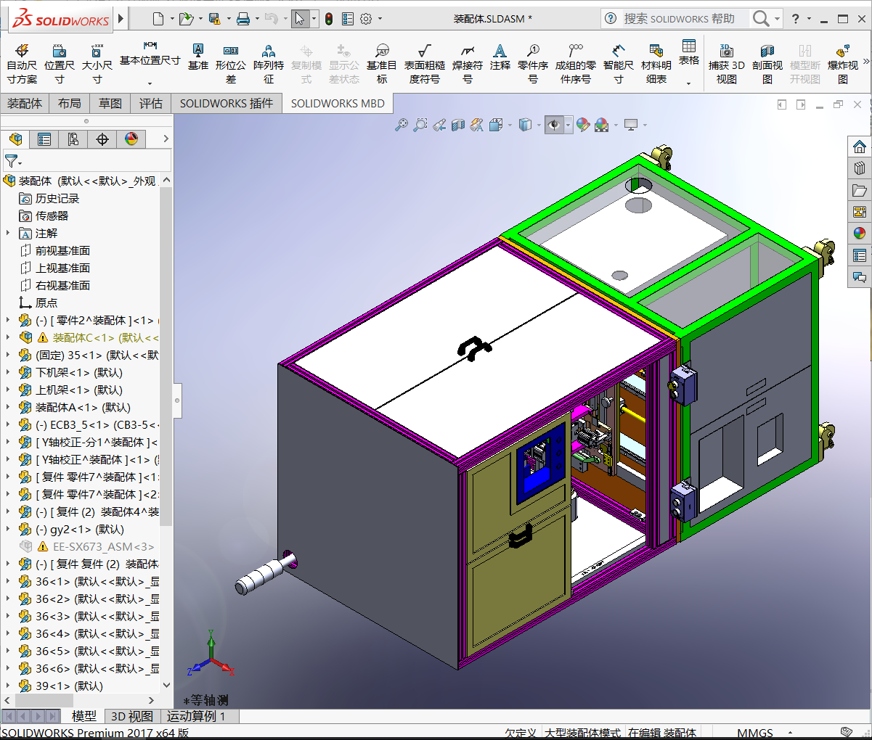
Task: Select the Balloon tool (零件序号)
Action: click(x=533, y=64)
